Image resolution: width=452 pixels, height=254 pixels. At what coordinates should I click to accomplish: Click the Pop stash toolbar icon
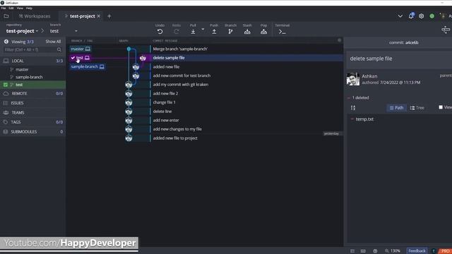tap(263, 31)
